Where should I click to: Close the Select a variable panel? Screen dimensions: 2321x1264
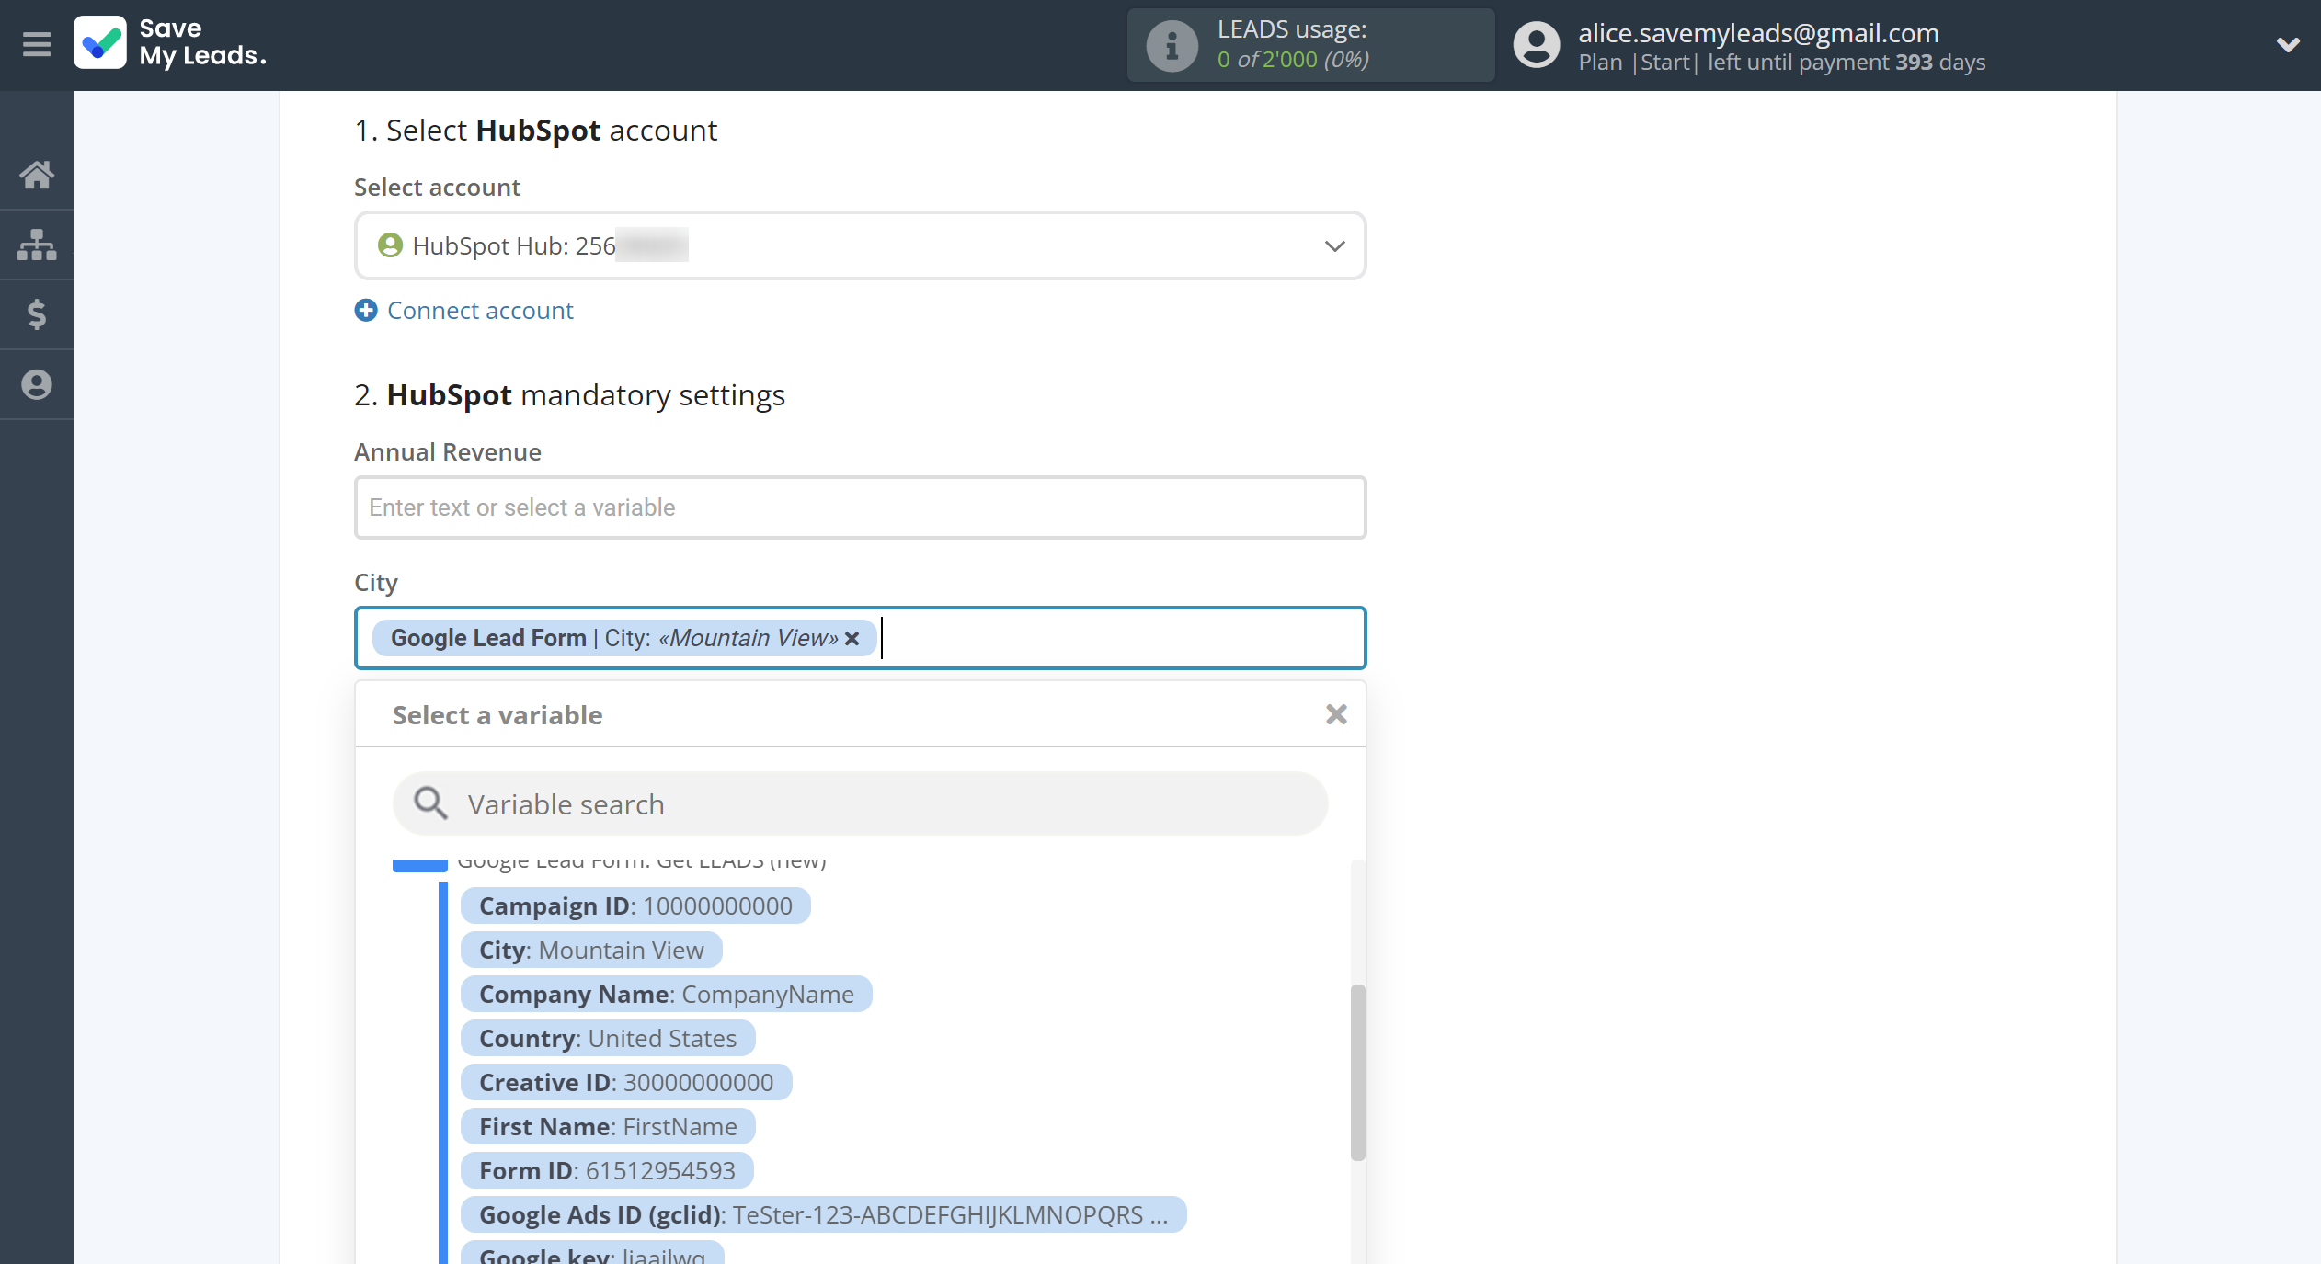tap(1336, 714)
